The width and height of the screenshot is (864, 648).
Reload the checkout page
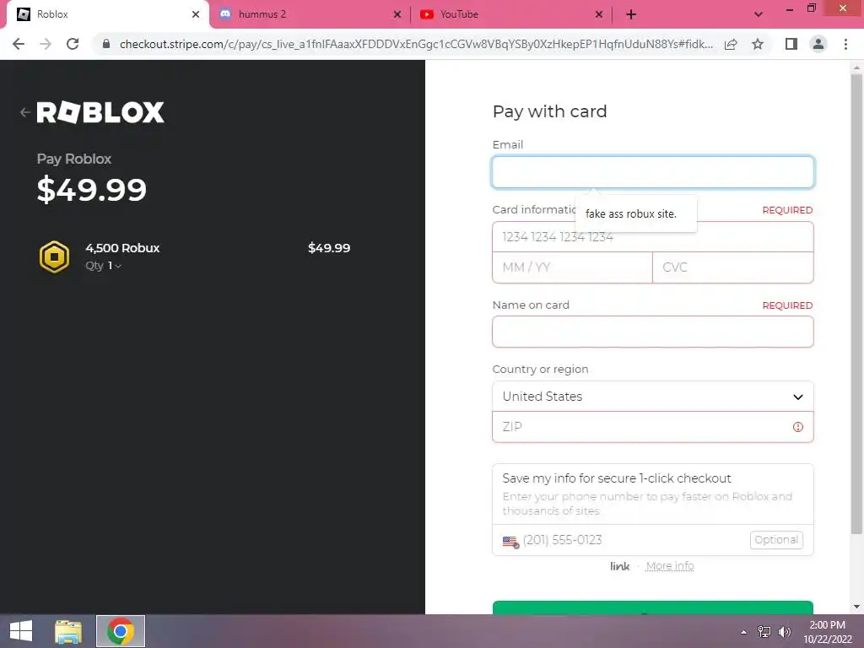73,44
